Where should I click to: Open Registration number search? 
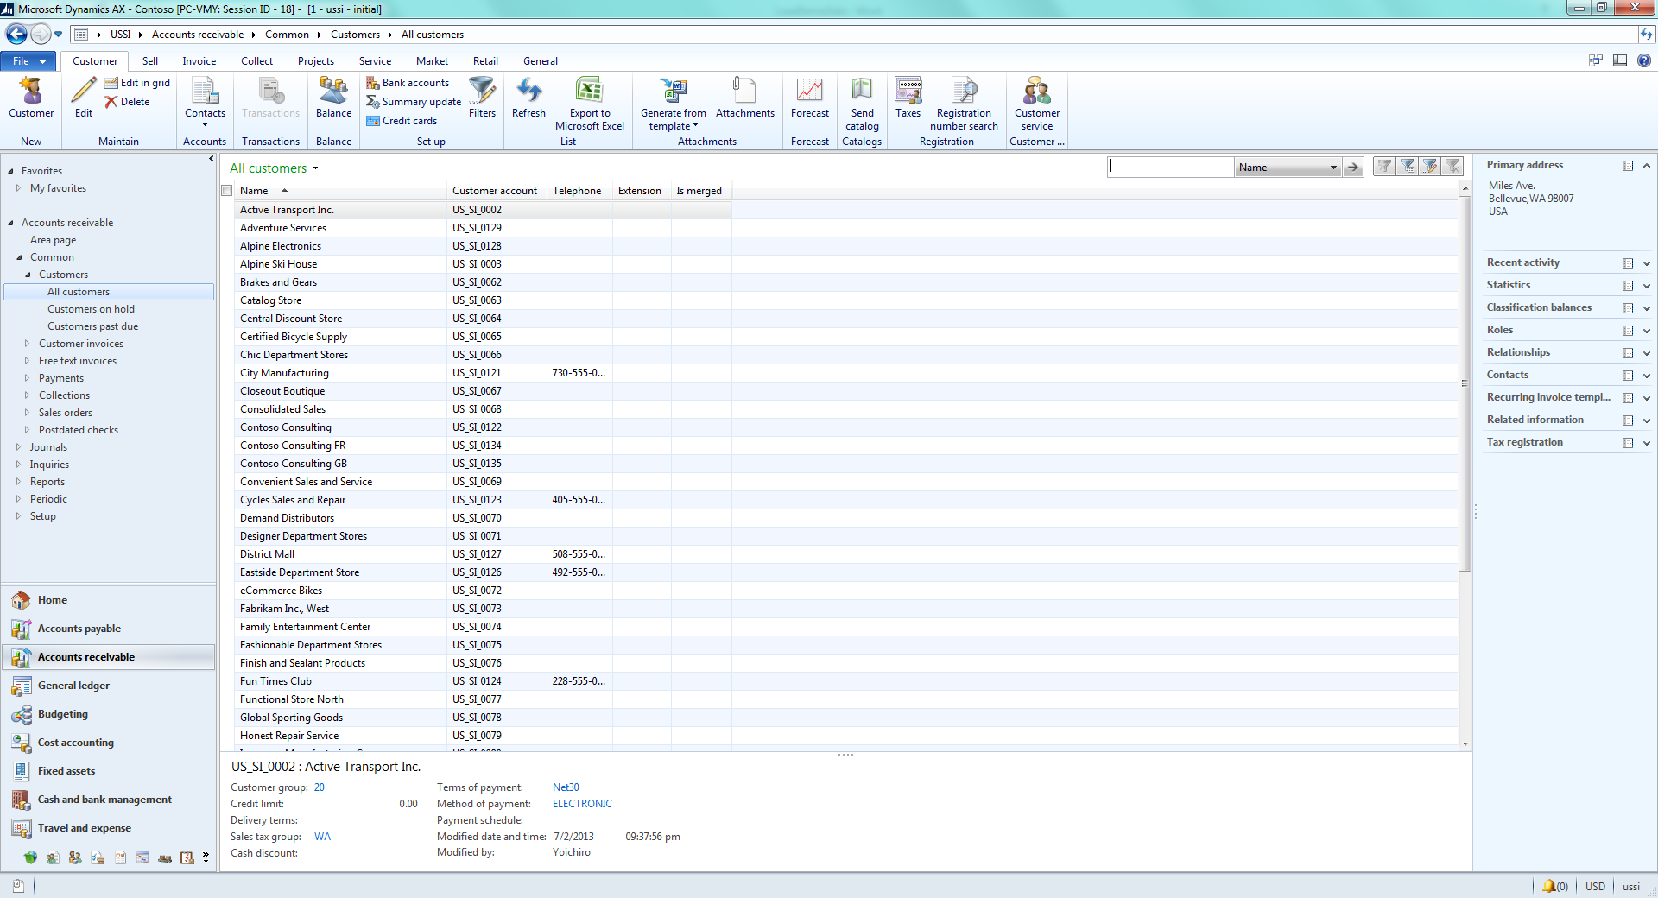(x=964, y=104)
